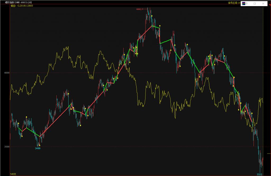The image size is (271, 176).
Task: Close the small floating window
Action: (x=263, y=3)
